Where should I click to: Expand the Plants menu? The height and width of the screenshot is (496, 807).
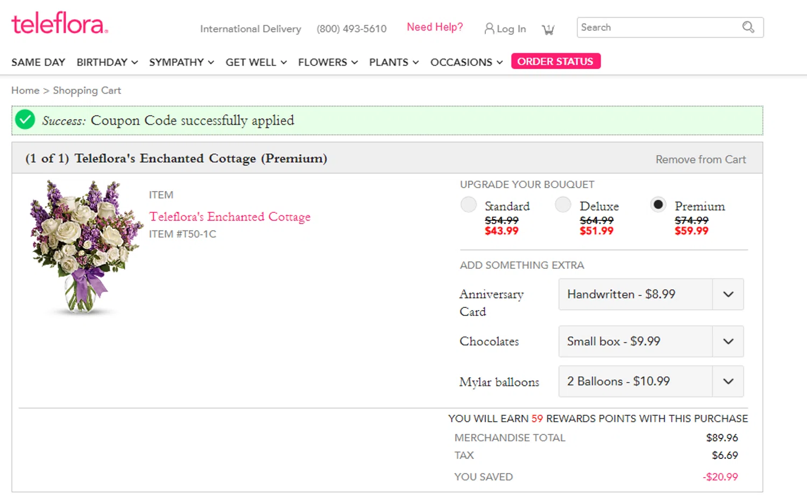click(394, 62)
